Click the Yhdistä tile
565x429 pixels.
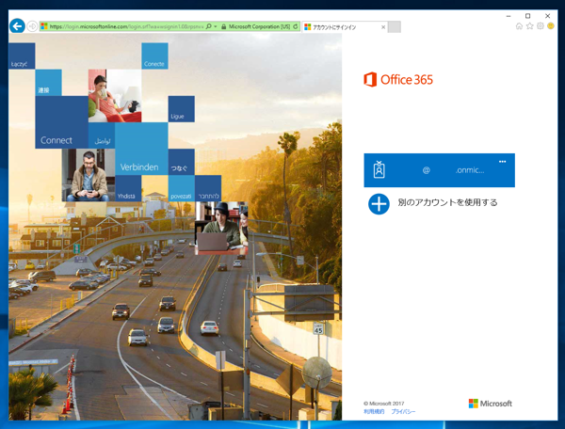click(128, 188)
